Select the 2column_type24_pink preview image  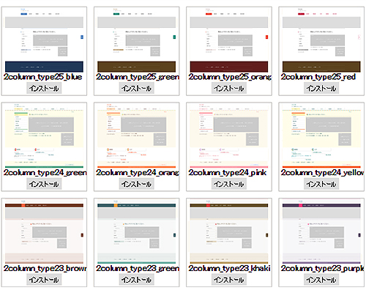pos(229,136)
